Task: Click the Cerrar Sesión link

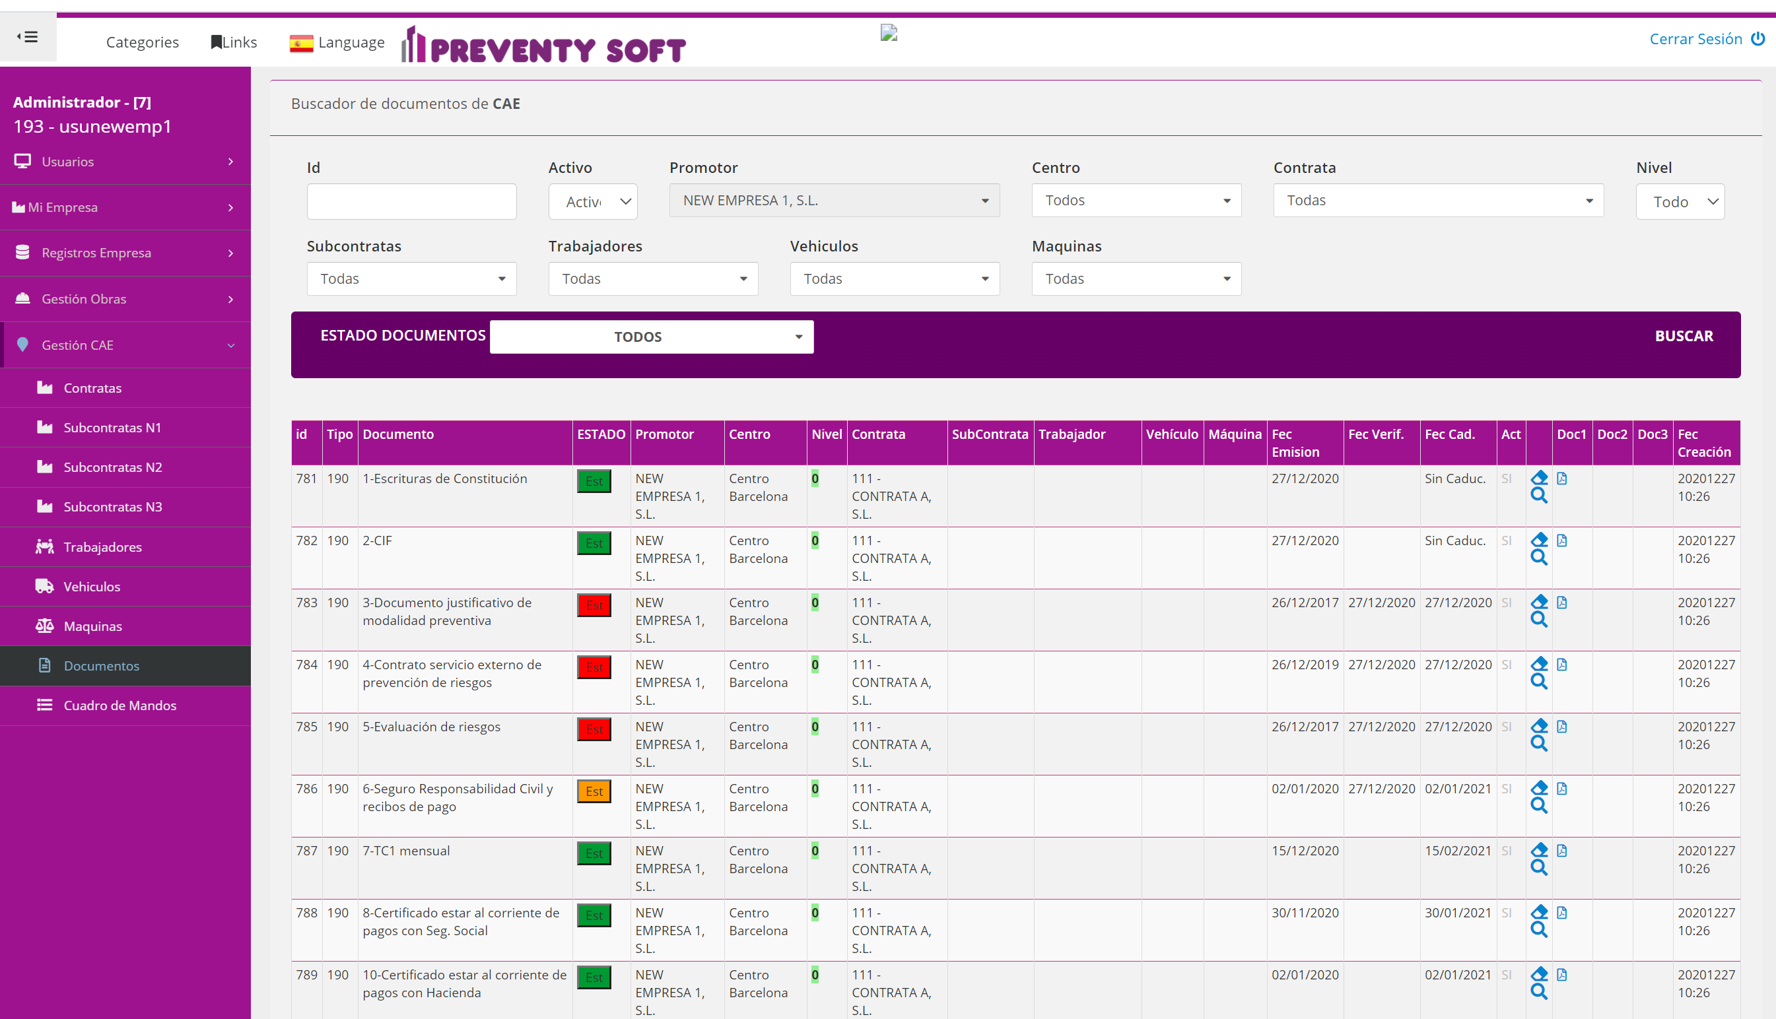Action: [1695, 38]
